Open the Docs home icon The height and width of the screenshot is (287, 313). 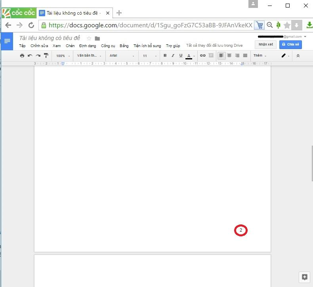7,41
